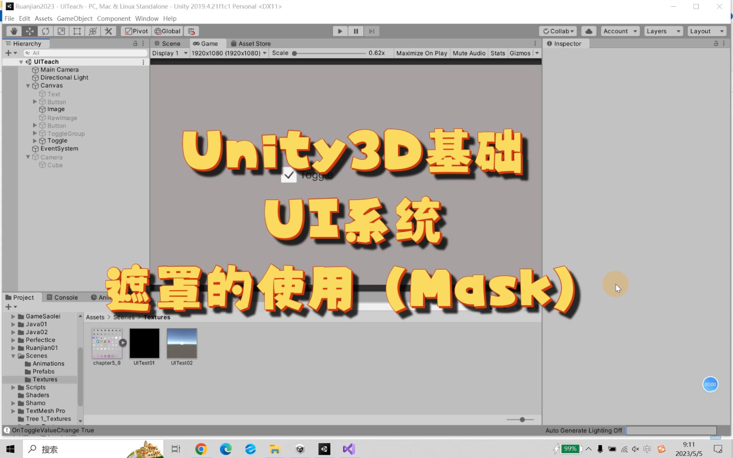Click the Play button
The image size is (733, 458).
tap(340, 31)
